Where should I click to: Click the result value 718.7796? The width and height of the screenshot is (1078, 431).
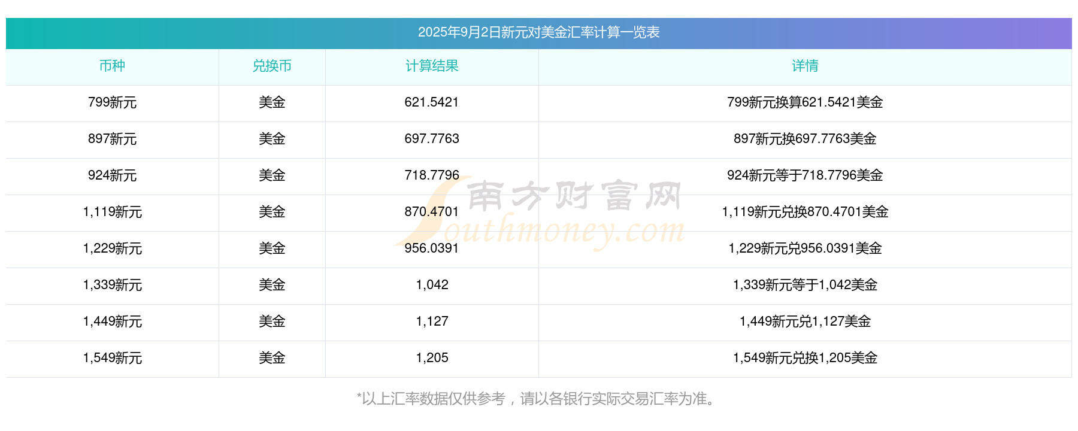click(432, 175)
